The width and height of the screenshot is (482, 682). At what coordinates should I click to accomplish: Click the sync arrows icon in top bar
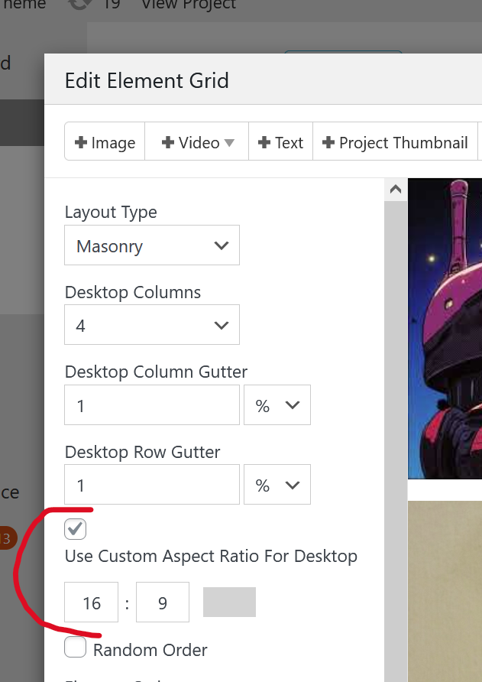pos(78,5)
